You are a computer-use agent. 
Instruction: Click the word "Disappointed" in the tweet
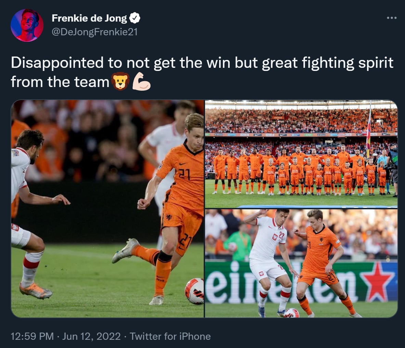(x=57, y=63)
